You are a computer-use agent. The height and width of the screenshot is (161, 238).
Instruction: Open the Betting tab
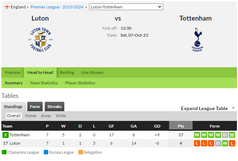(x=67, y=72)
